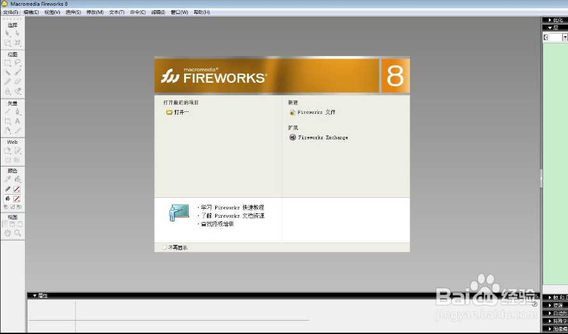Select the Scale tool
The image size is (568, 334).
(x=8, y=43)
